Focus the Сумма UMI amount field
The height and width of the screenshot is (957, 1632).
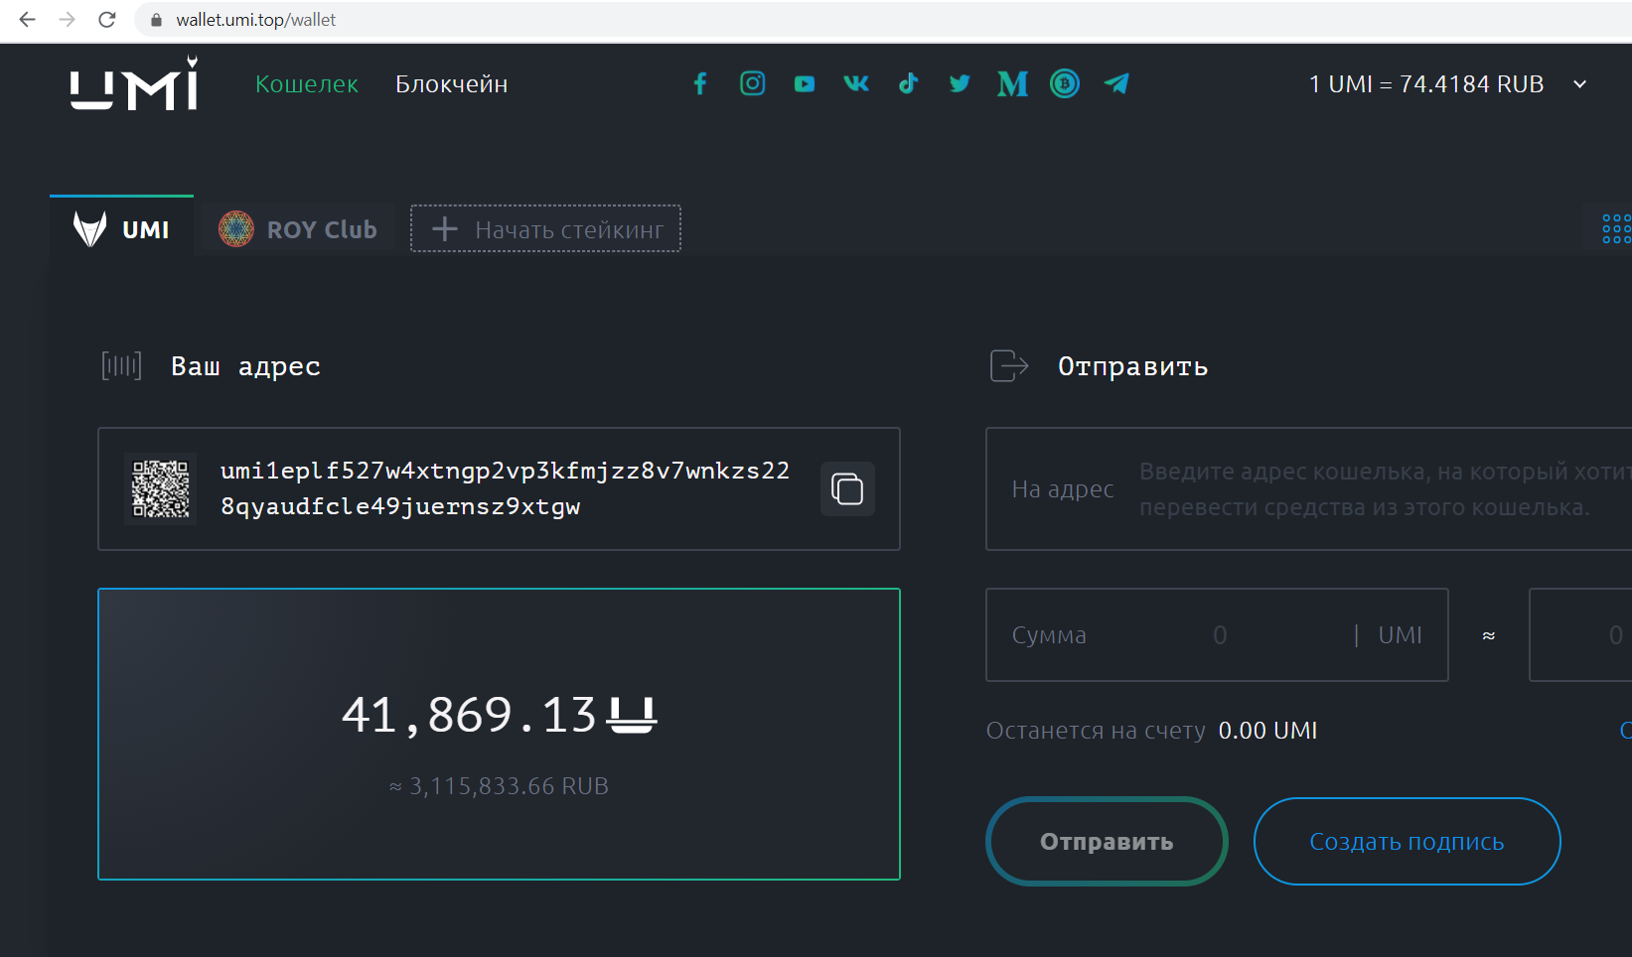1217,635
